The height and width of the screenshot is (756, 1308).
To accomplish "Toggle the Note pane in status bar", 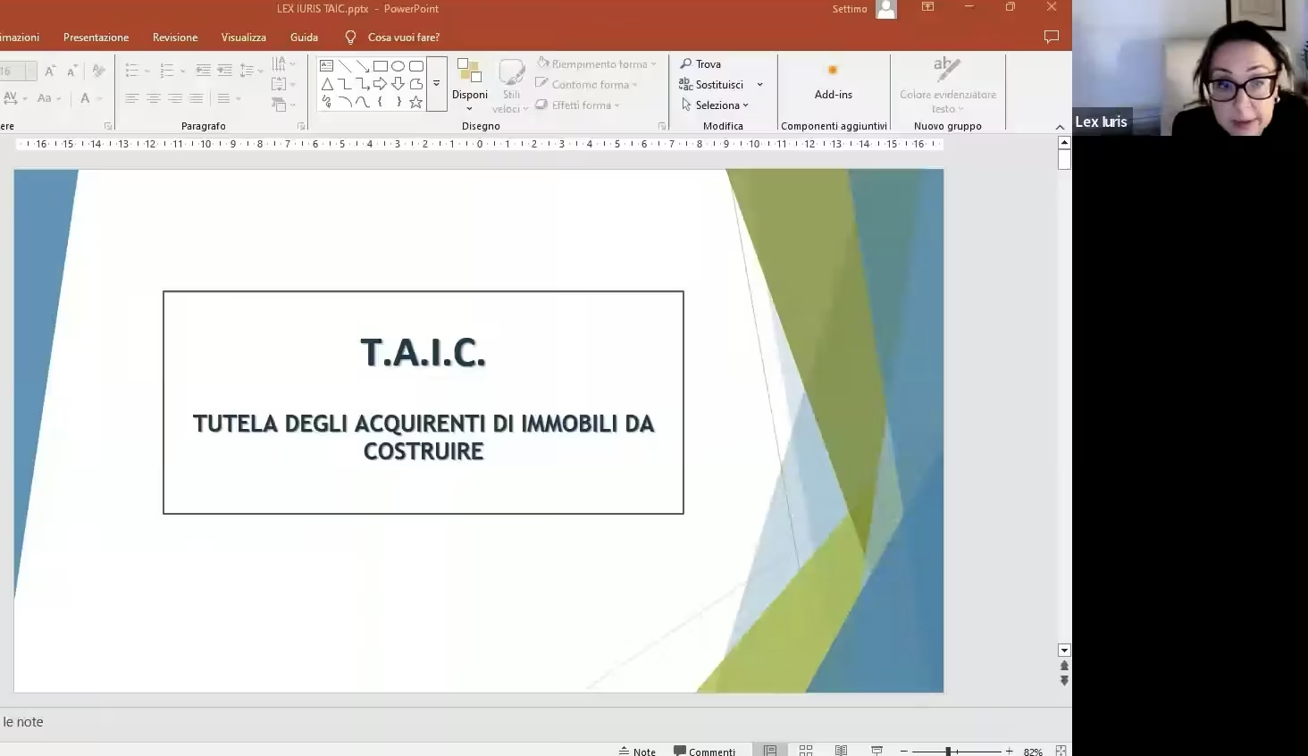I will coord(637,752).
